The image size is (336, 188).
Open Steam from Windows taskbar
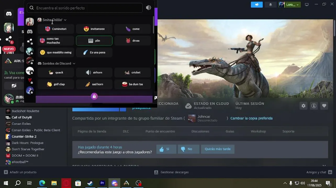click(x=90, y=183)
